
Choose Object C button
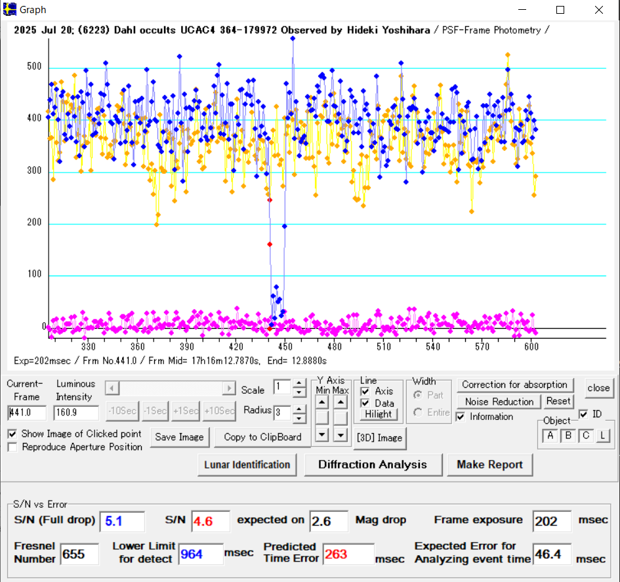pos(585,436)
